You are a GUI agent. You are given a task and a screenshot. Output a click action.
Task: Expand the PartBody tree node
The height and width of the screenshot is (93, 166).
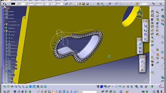[4, 28]
